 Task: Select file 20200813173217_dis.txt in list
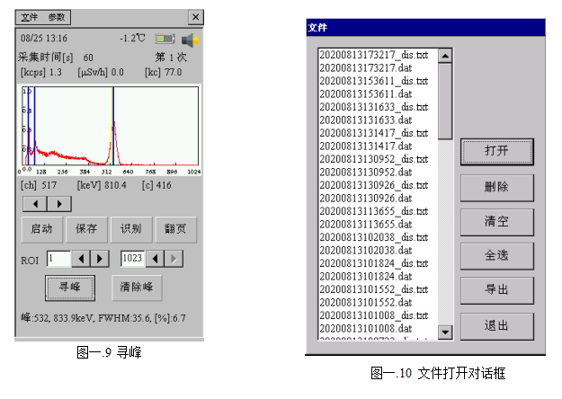pyautogui.click(x=373, y=56)
